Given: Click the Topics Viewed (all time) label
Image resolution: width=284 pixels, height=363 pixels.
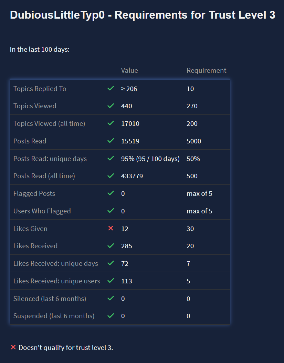Looking at the screenshot, I should 49,123.
